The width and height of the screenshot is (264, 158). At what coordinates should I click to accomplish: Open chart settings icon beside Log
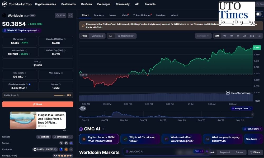[260, 36]
